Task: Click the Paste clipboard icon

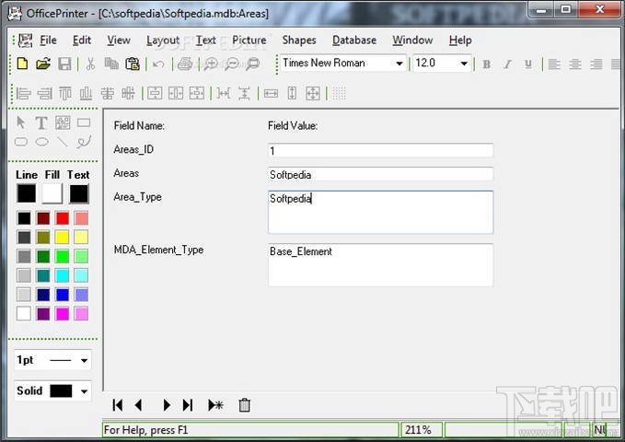Action: [133, 64]
